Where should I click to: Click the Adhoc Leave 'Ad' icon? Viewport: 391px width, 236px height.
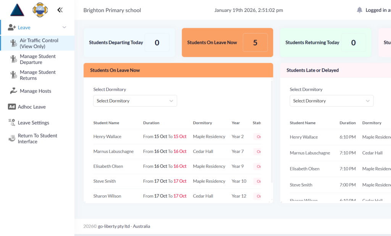click(x=12, y=107)
